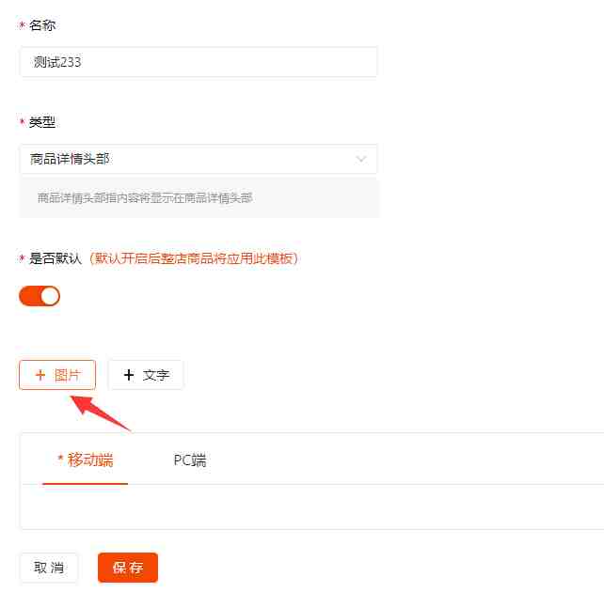Click the red hint 默认开启后整店商品将应用此模板
Image resolution: width=604 pixels, height=592 pixels.
tap(194, 258)
